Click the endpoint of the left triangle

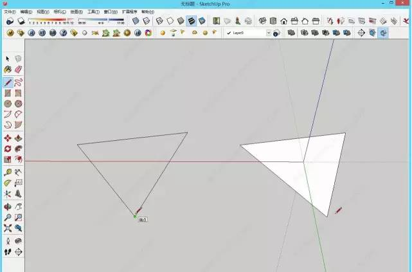[x=135, y=217]
